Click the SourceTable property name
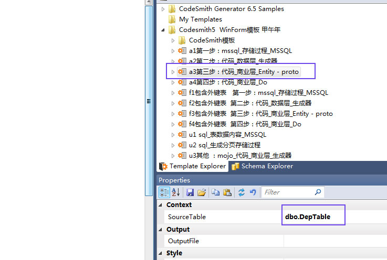 click(x=187, y=217)
